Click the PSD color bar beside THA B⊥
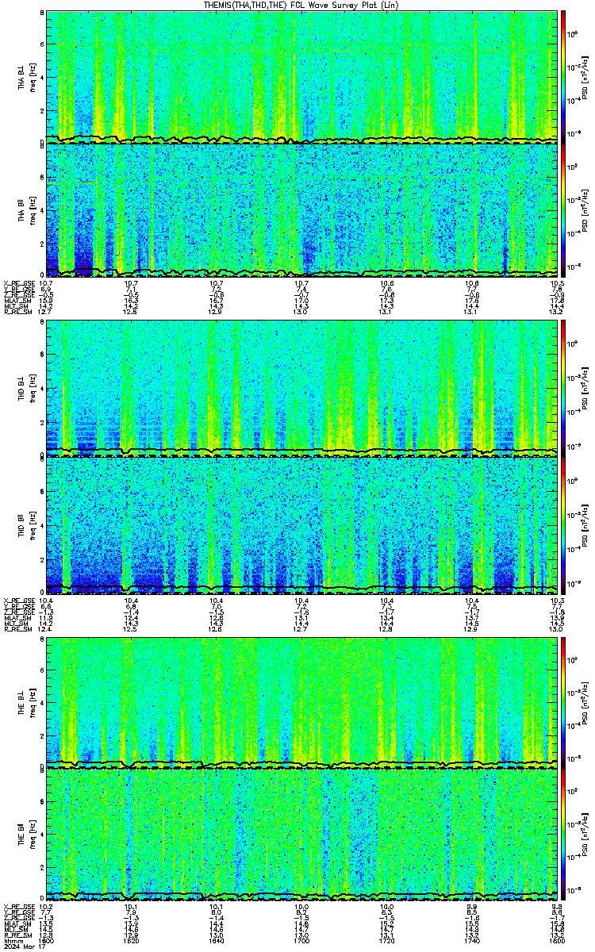Viewport: 595px width, 952px height. point(563,76)
